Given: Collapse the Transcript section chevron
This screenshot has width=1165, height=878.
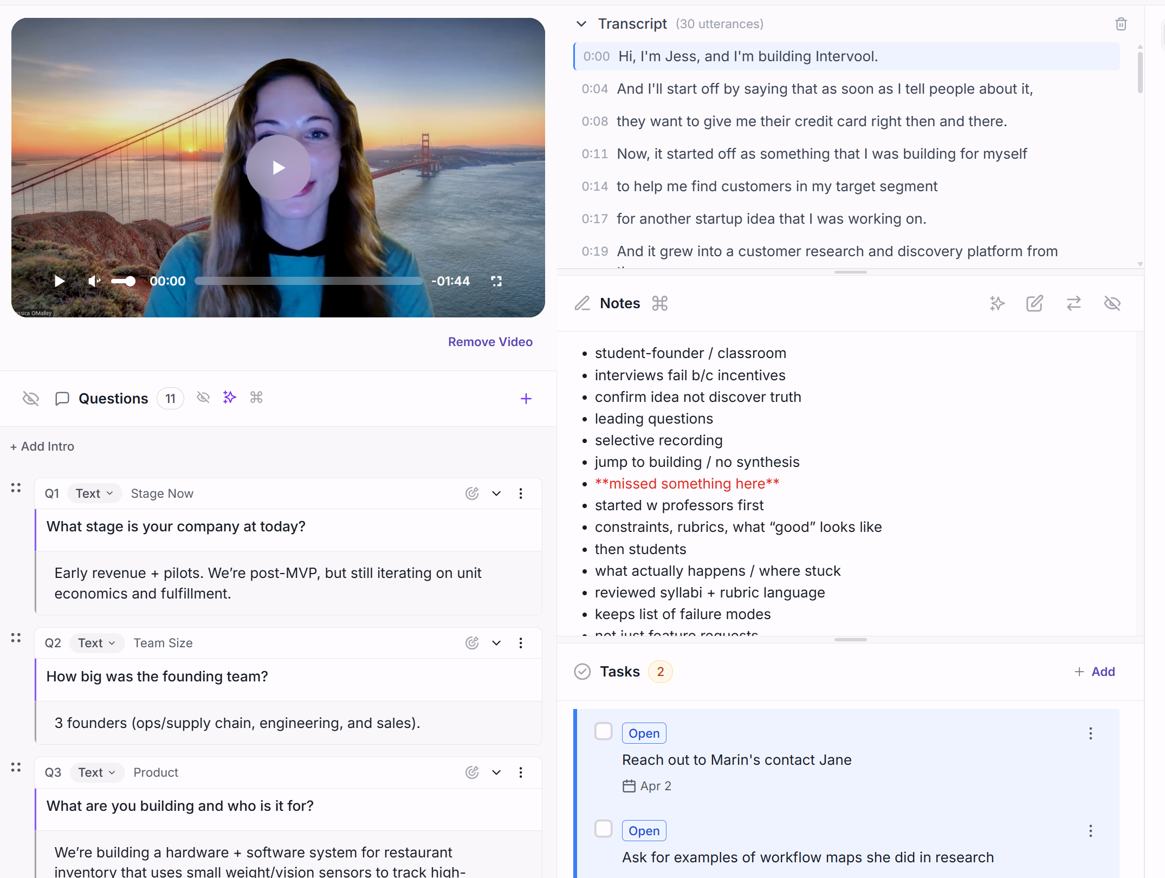Looking at the screenshot, I should click(x=581, y=24).
